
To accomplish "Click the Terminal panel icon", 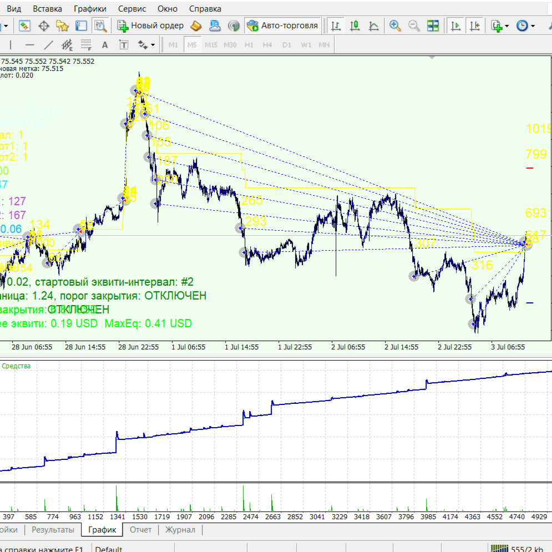I will pyautogui.click(x=81, y=26).
